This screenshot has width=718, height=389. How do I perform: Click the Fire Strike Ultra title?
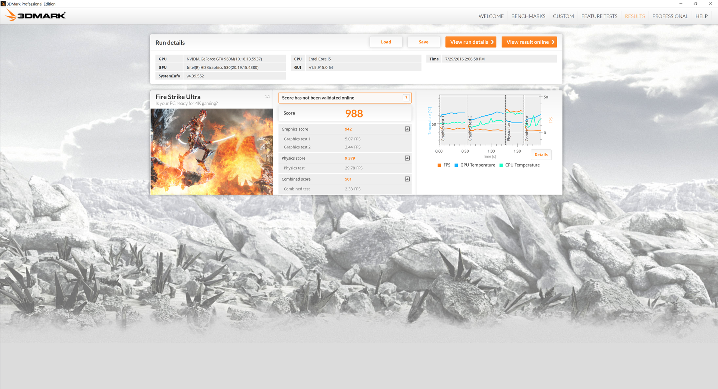178,97
